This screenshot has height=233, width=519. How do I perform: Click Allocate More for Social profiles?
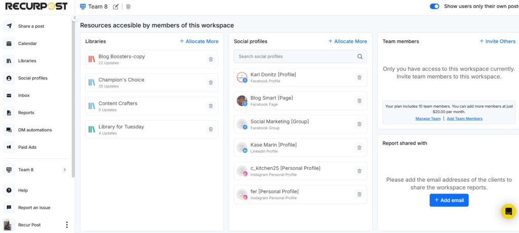348,41
